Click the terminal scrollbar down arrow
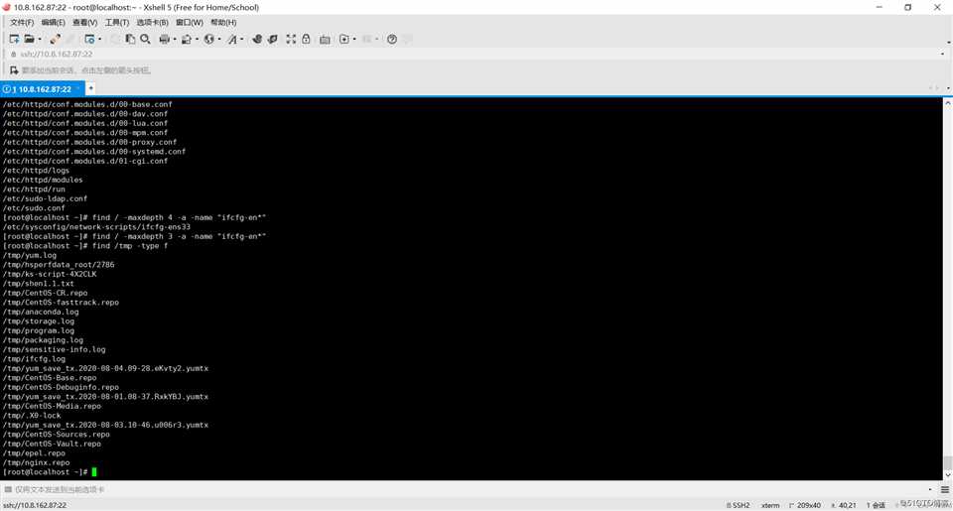 (x=947, y=475)
